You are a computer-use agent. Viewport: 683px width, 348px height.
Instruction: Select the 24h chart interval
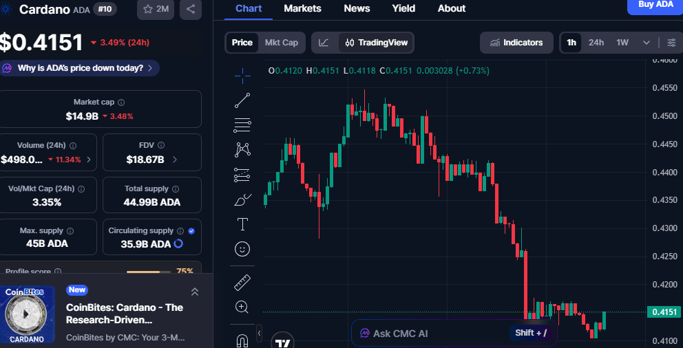[596, 43]
